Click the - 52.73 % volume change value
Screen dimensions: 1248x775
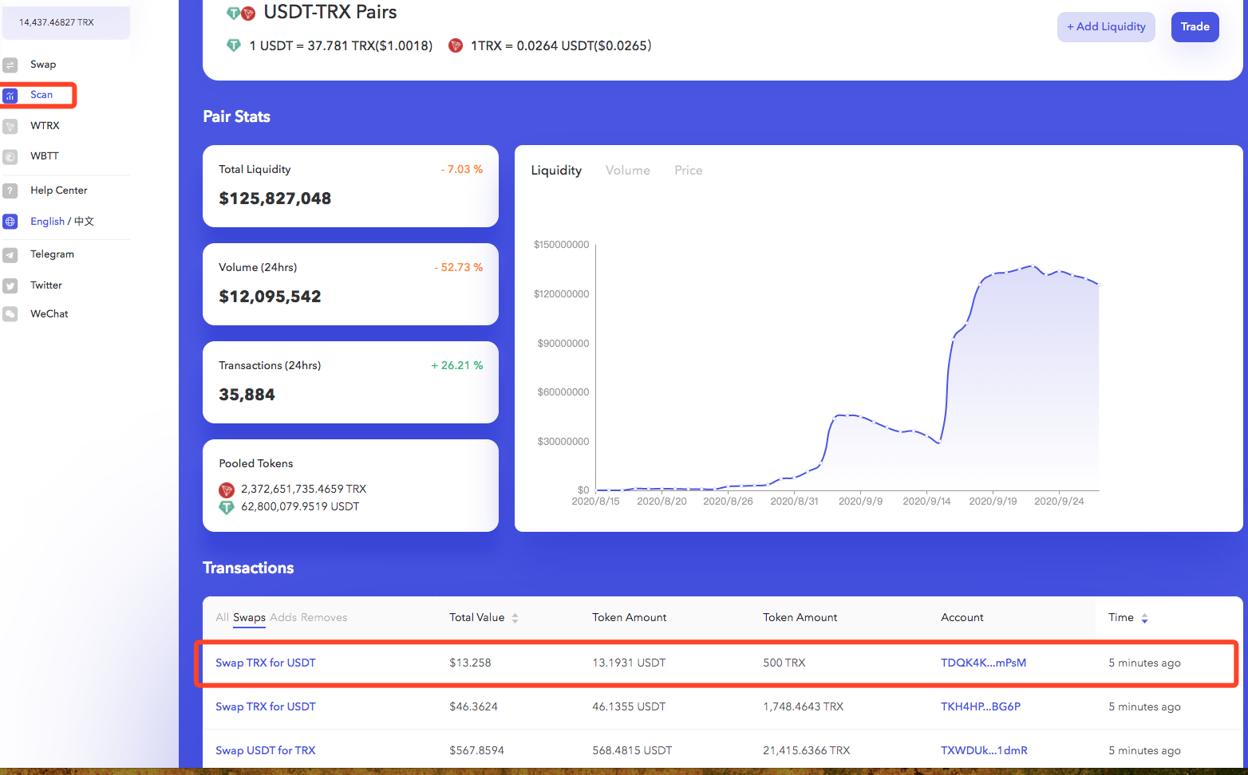click(x=459, y=268)
